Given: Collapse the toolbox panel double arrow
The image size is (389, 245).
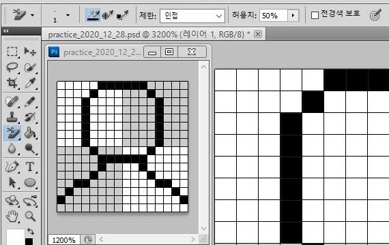Looking at the screenshot, I should (6, 31).
